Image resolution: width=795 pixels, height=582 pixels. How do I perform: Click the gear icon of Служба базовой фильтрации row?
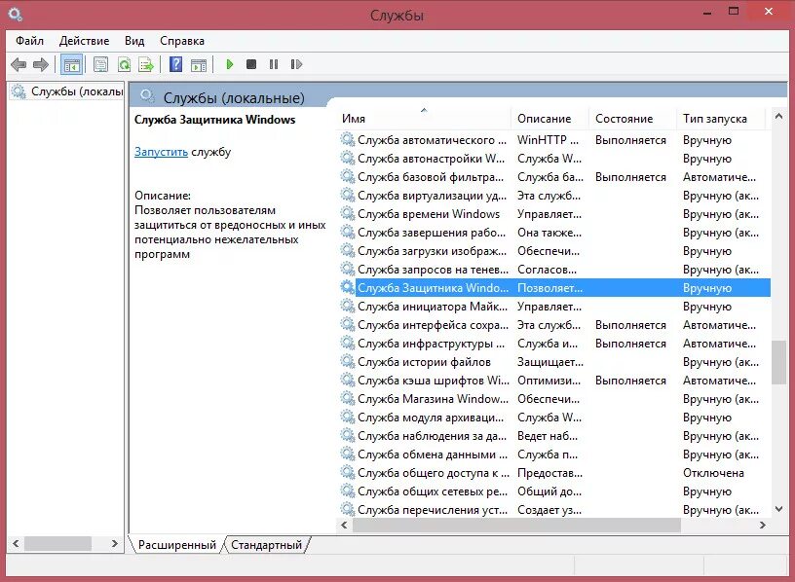(x=347, y=176)
